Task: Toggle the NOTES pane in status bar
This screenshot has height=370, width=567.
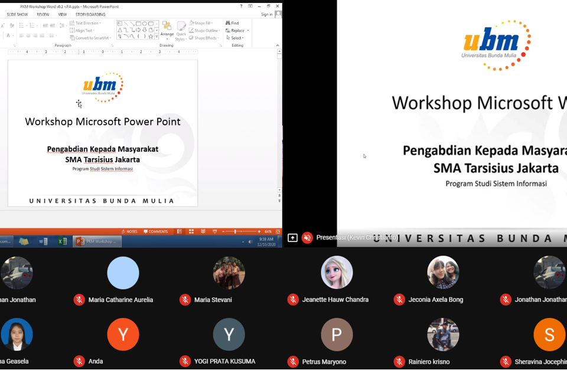Action: pos(129,231)
